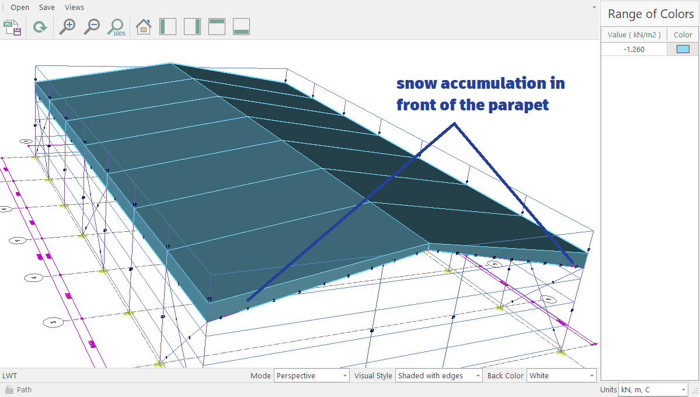Screen dimensions: 700x397
Task: Open the Back Color dropdown
Action: [x=561, y=376]
